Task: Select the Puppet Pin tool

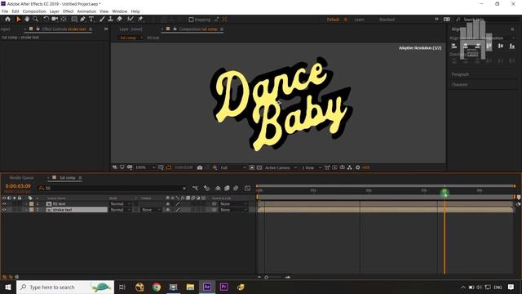Action: (140, 20)
